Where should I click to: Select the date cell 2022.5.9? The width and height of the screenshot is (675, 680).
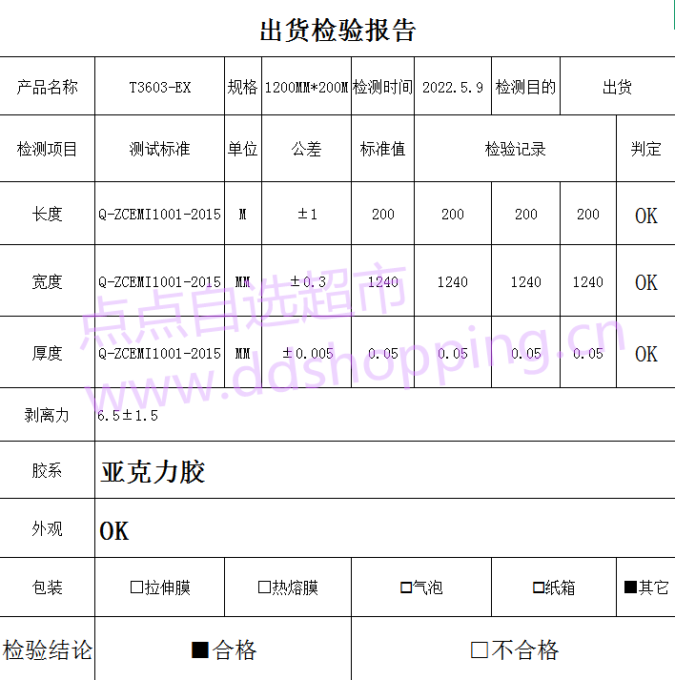click(x=452, y=87)
